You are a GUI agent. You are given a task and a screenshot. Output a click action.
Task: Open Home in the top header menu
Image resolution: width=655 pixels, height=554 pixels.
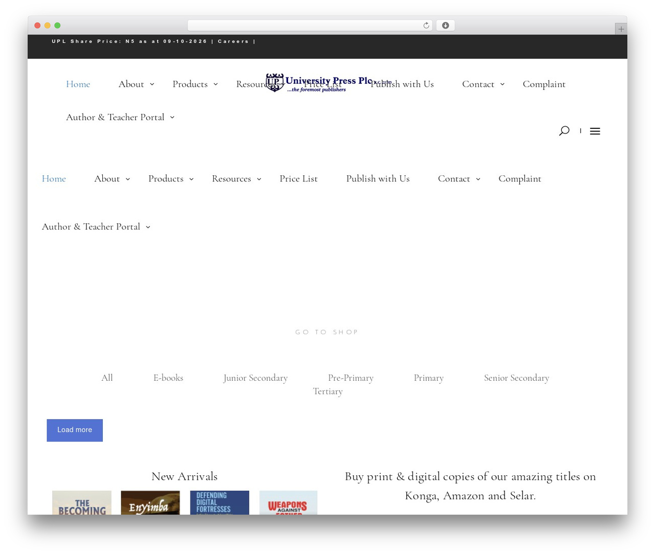point(78,84)
